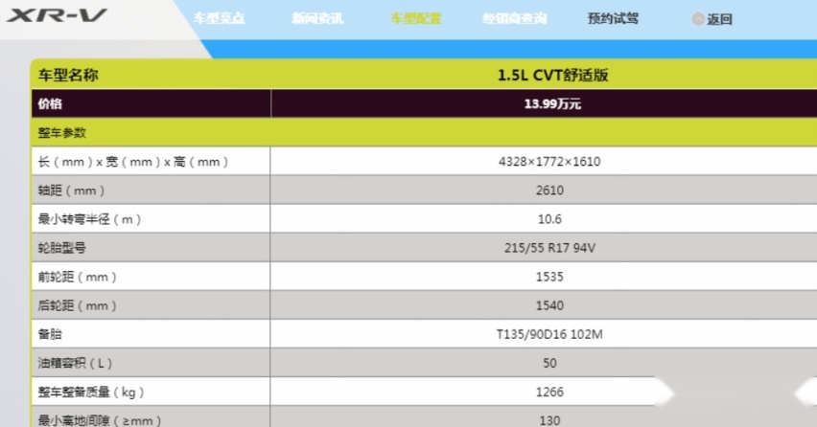Click the 轴距（mm） label

coord(71,191)
